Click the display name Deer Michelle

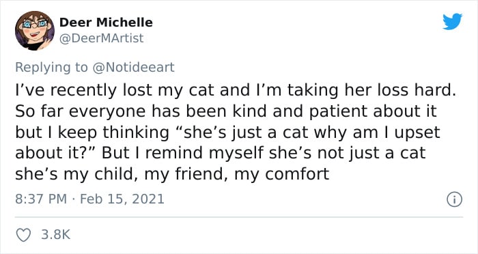pos(106,23)
